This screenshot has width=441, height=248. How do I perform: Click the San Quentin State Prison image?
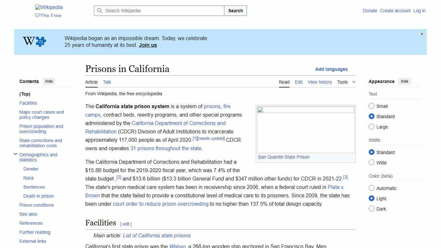[x=305, y=129]
